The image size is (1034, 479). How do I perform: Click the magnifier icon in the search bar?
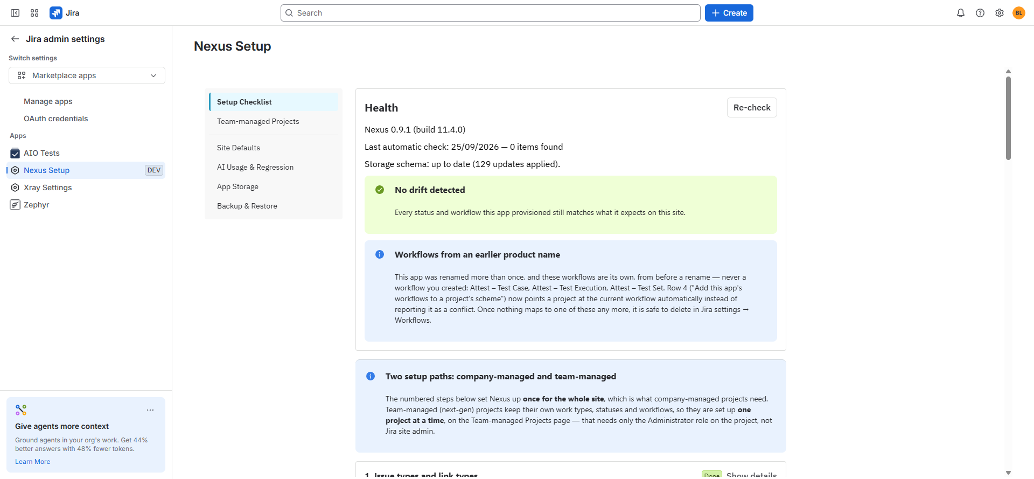[289, 13]
